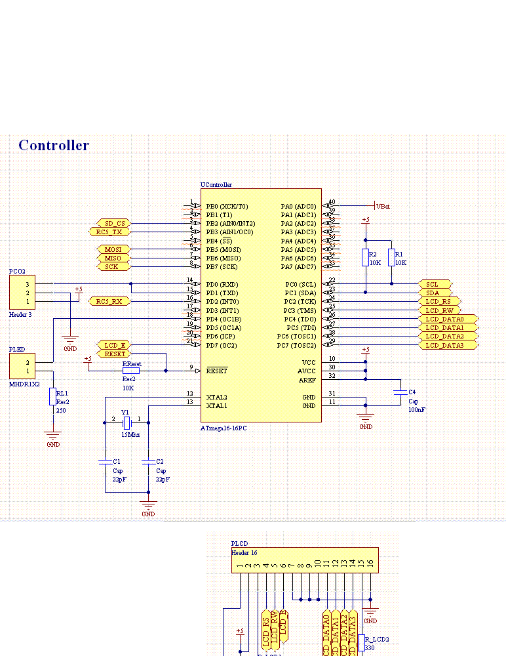Click the PD0 (RXD) pin name
This screenshot has height=656, width=506.
(222, 285)
